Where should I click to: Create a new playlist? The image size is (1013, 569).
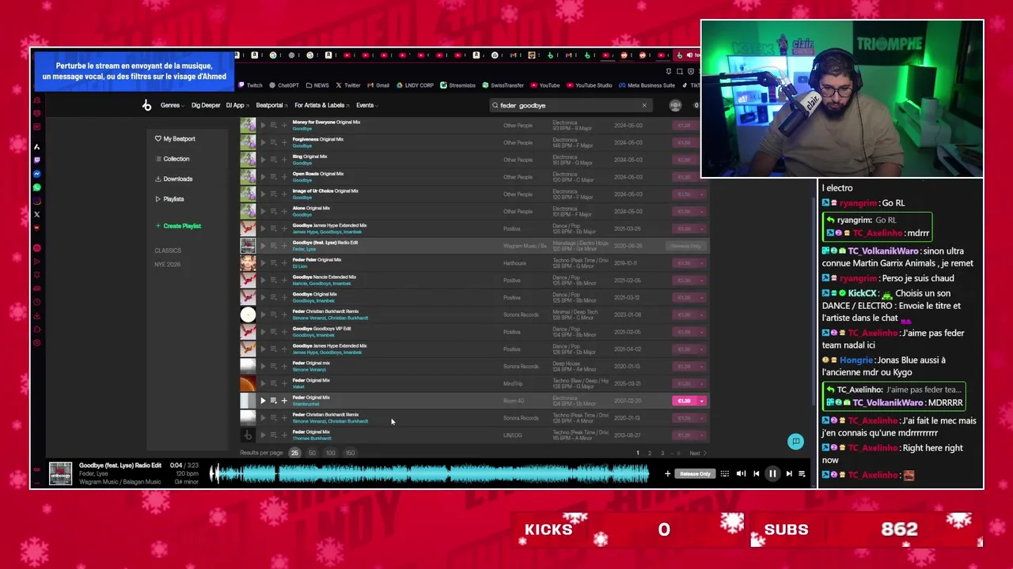click(178, 226)
